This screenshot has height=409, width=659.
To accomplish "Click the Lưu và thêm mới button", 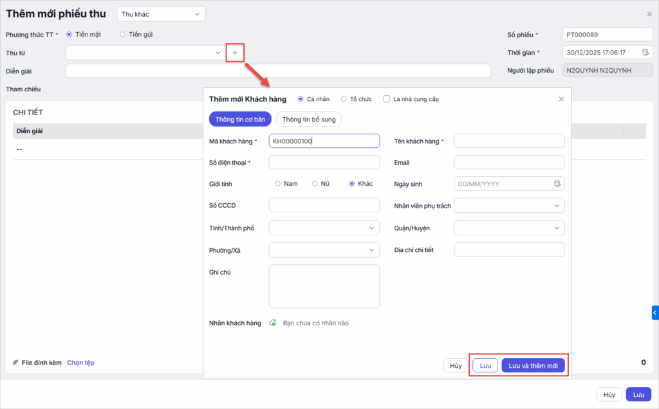I will coord(533,365).
